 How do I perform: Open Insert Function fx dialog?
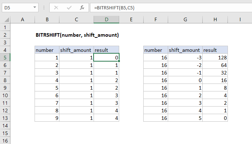82,8
